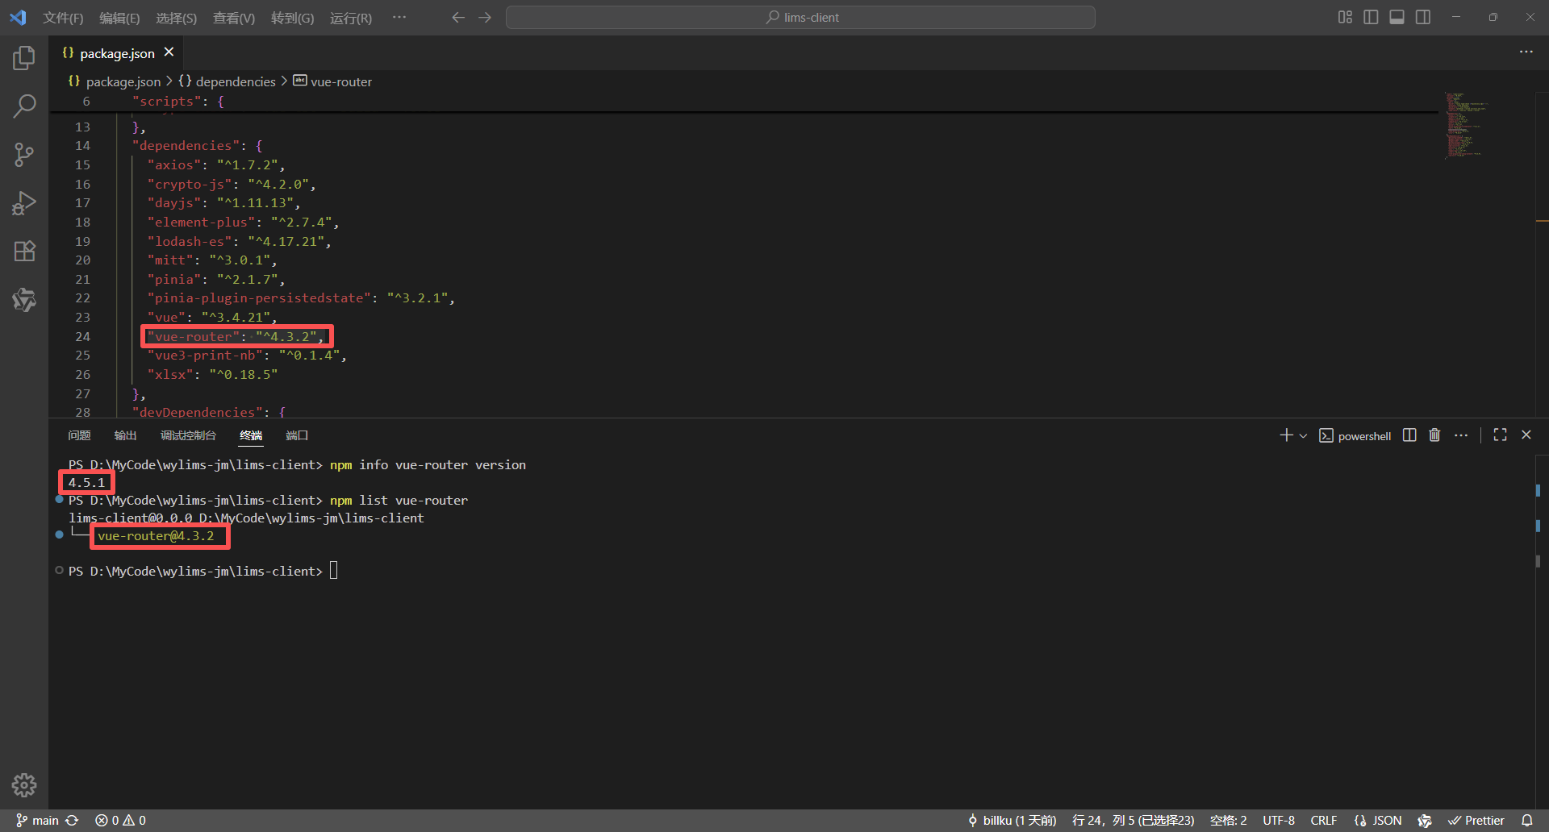Image resolution: width=1549 pixels, height=832 pixels.
Task: Toggle the primary sidebar visibility
Action: [1371, 16]
